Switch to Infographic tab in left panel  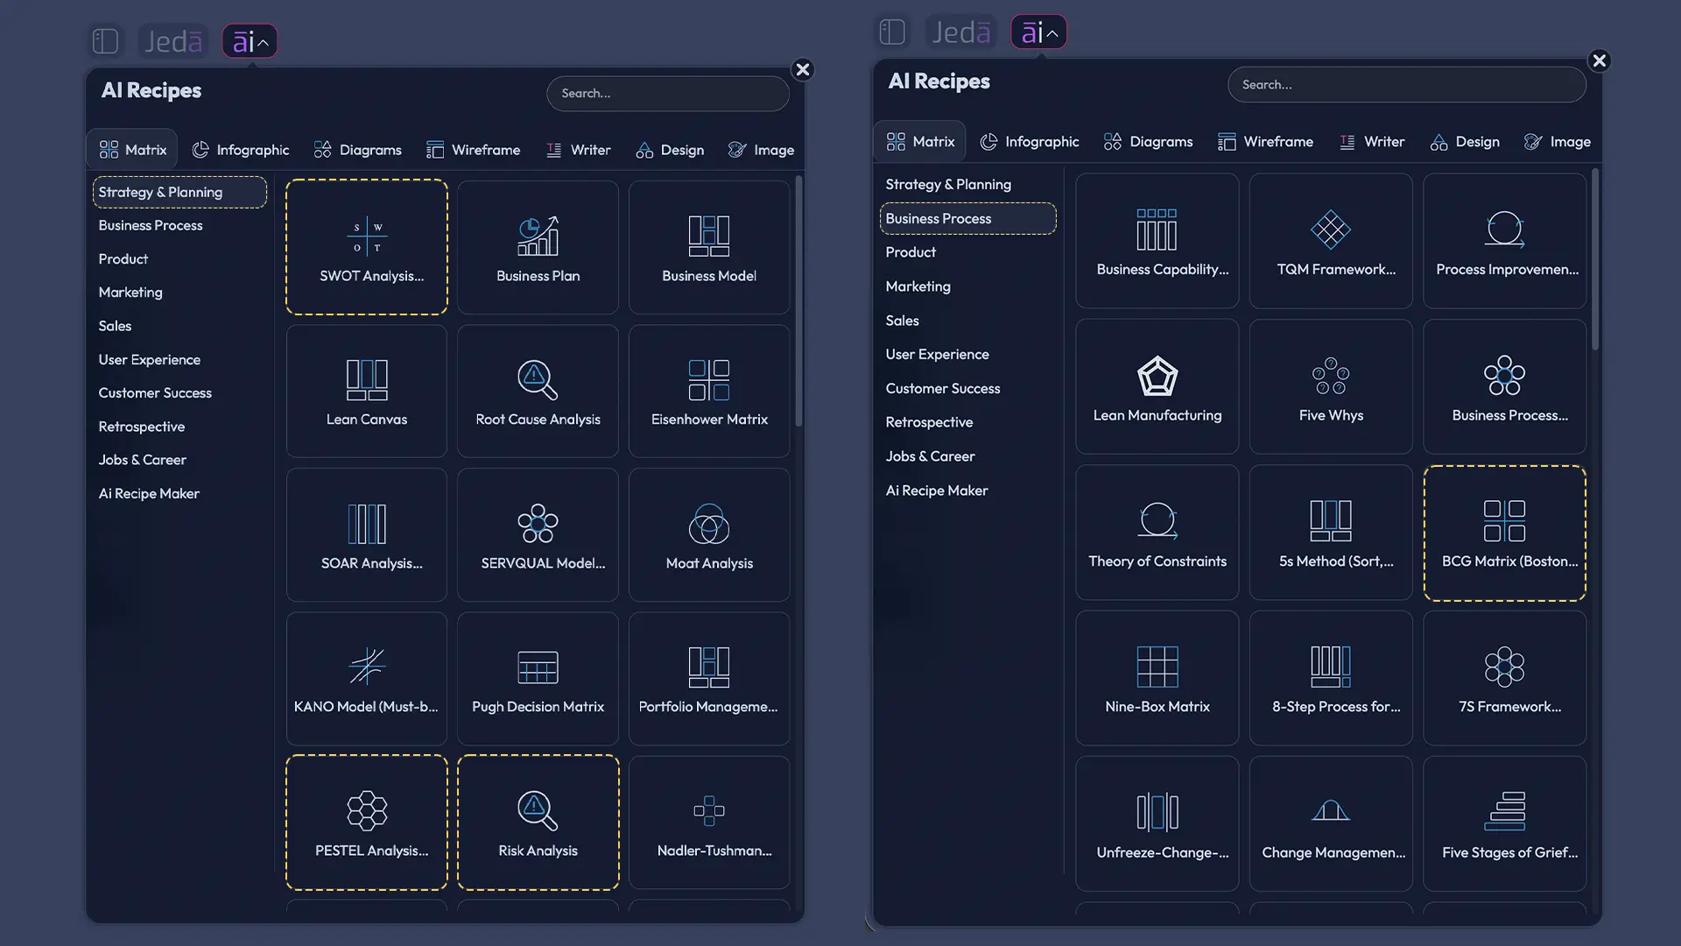[x=241, y=150]
